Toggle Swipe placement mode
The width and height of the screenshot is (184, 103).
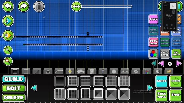pyautogui.click(x=162, y=81)
